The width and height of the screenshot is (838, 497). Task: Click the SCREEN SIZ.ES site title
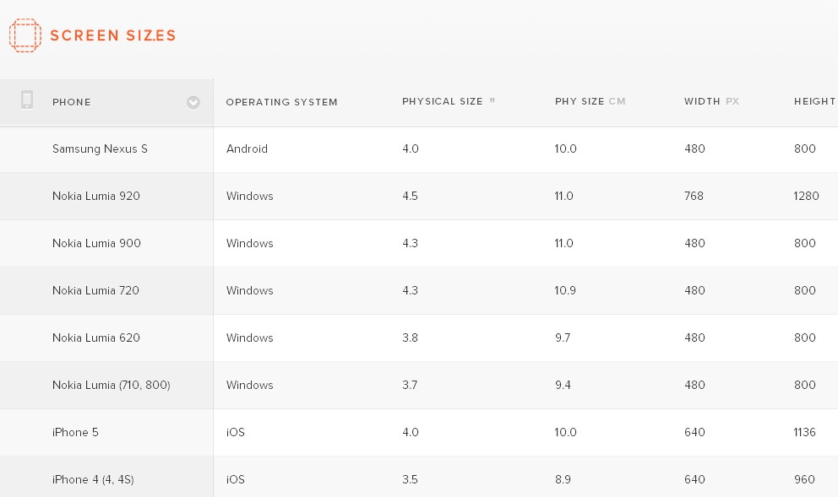pyautogui.click(x=112, y=35)
